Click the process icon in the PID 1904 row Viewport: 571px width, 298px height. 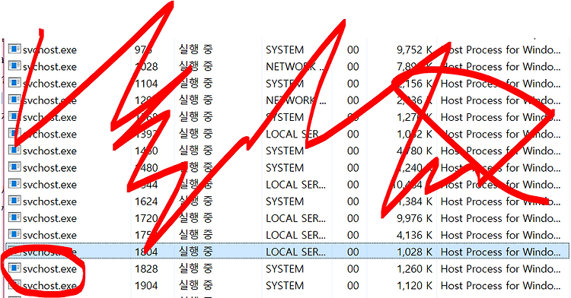[x=14, y=285]
